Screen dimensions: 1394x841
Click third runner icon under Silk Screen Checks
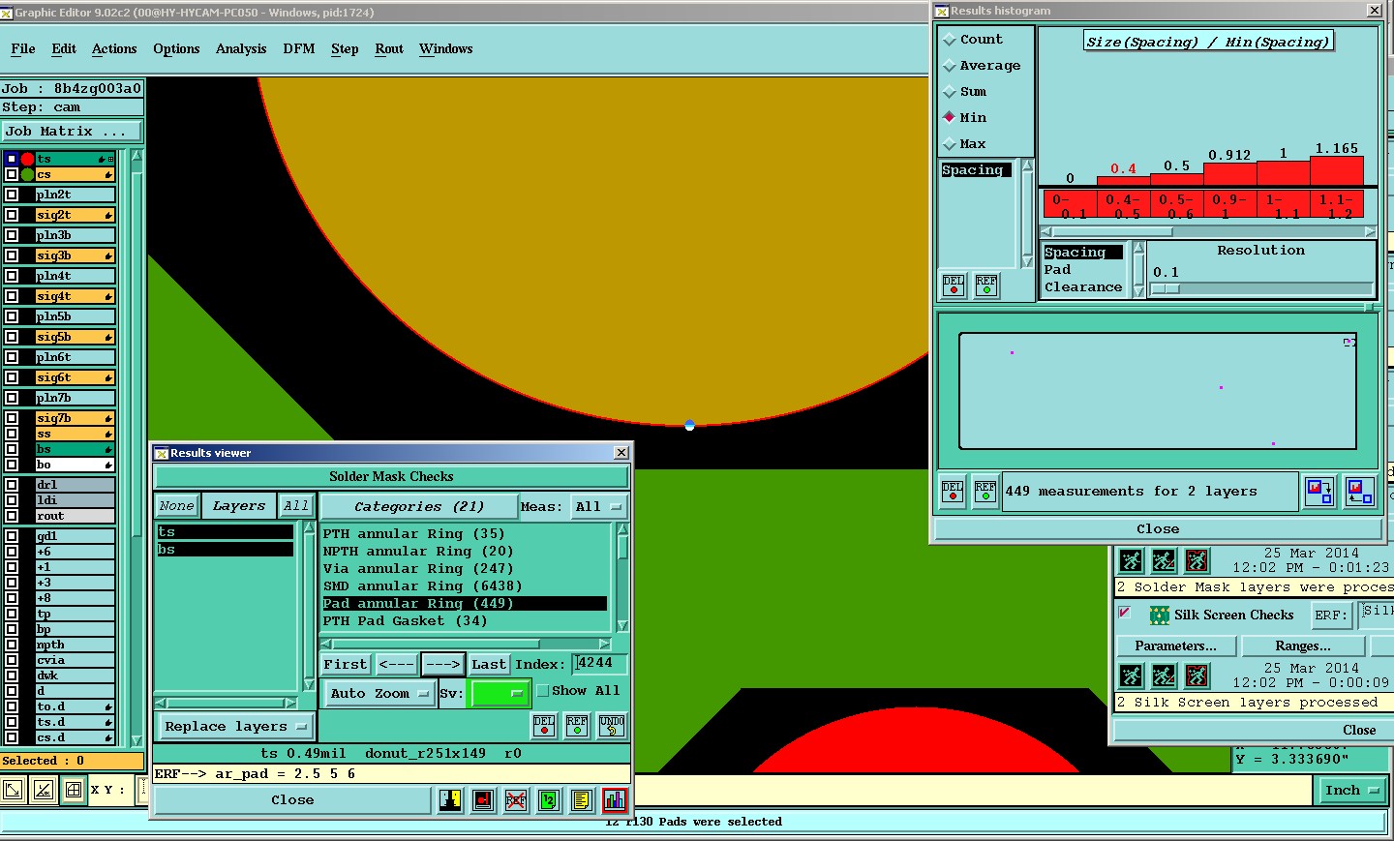point(1197,676)
